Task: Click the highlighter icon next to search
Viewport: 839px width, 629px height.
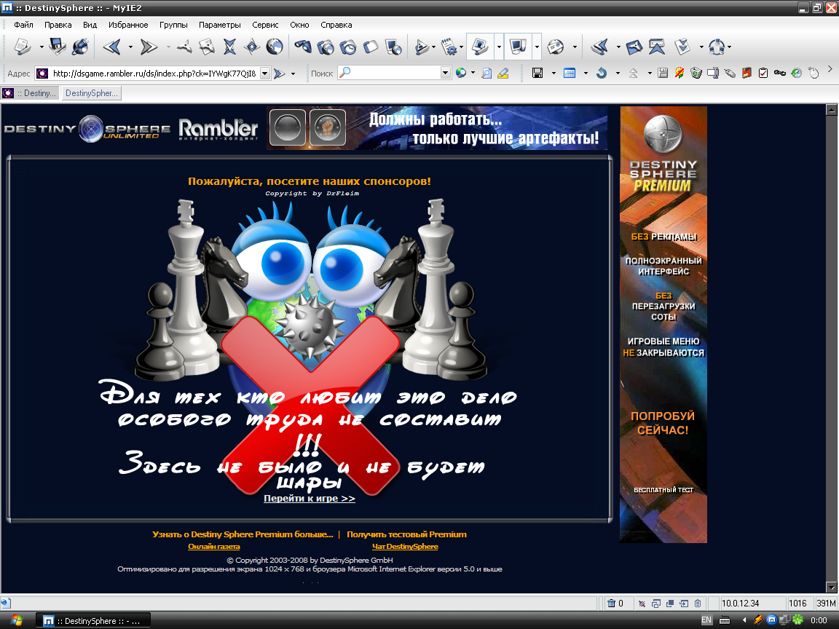Action: pyautogui.click(x=503, y=73)
